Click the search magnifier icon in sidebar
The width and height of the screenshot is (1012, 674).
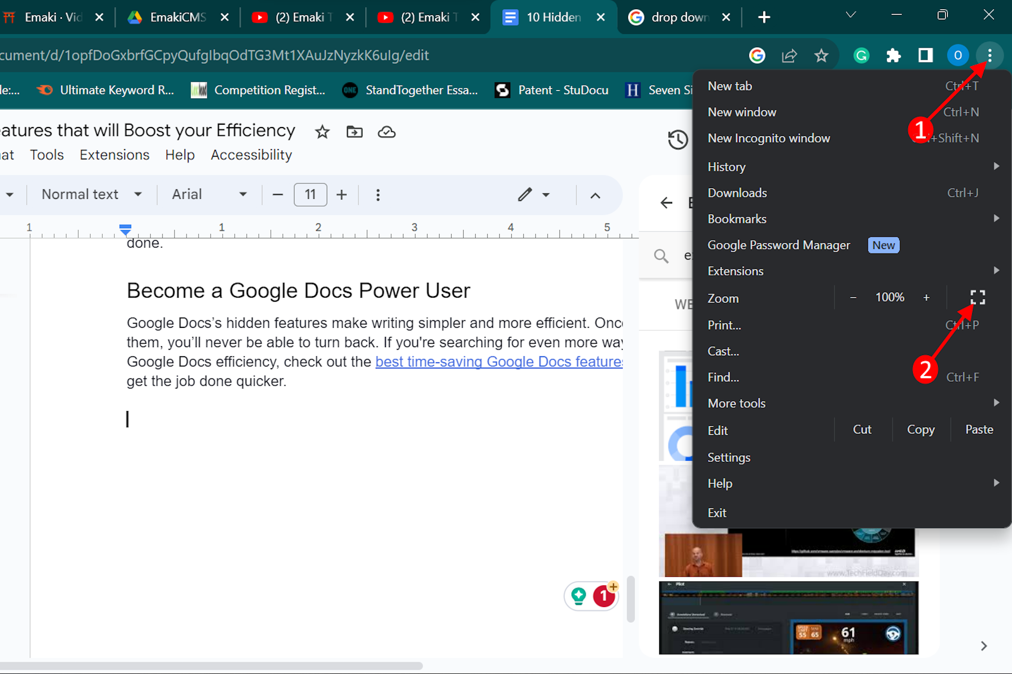[660, 256]
